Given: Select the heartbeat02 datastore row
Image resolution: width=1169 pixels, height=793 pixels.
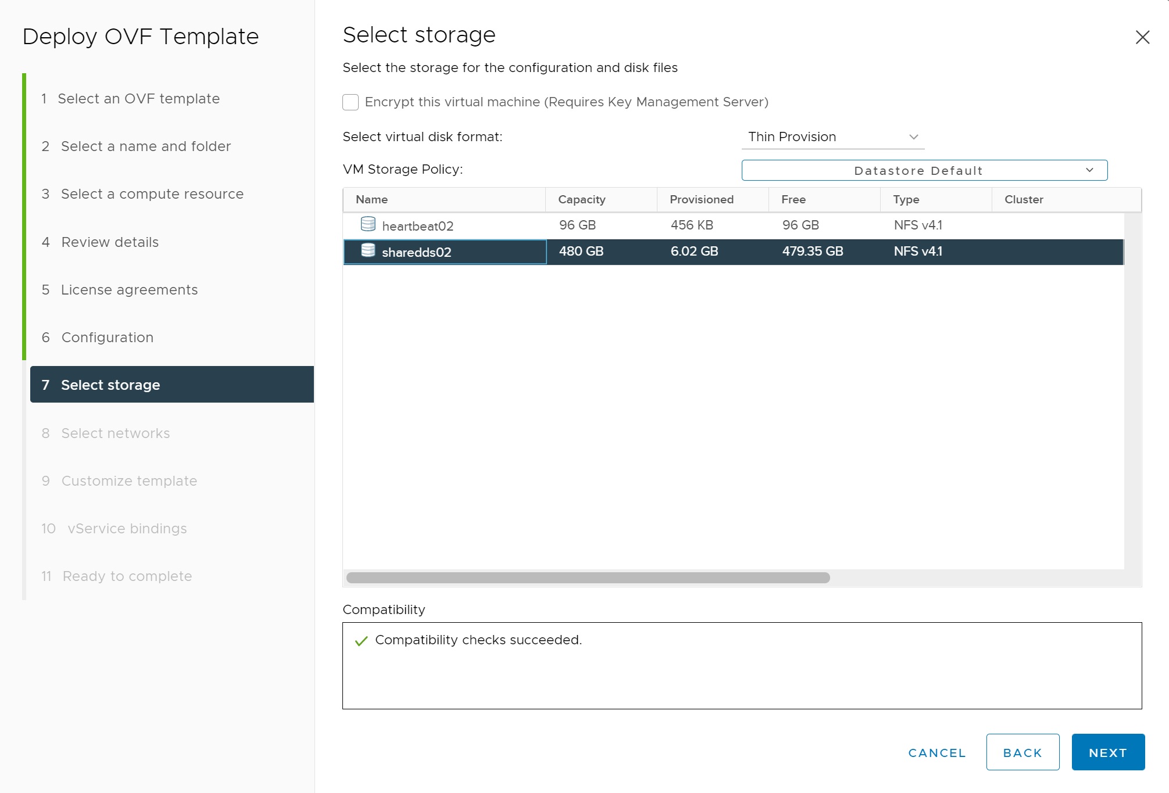Looking at the screenshot, I should point(639,225).
